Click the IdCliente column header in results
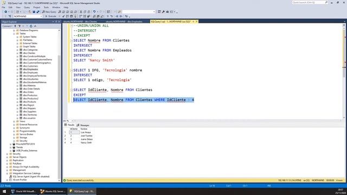The image size is (347, 195). [x=74, y=129]
